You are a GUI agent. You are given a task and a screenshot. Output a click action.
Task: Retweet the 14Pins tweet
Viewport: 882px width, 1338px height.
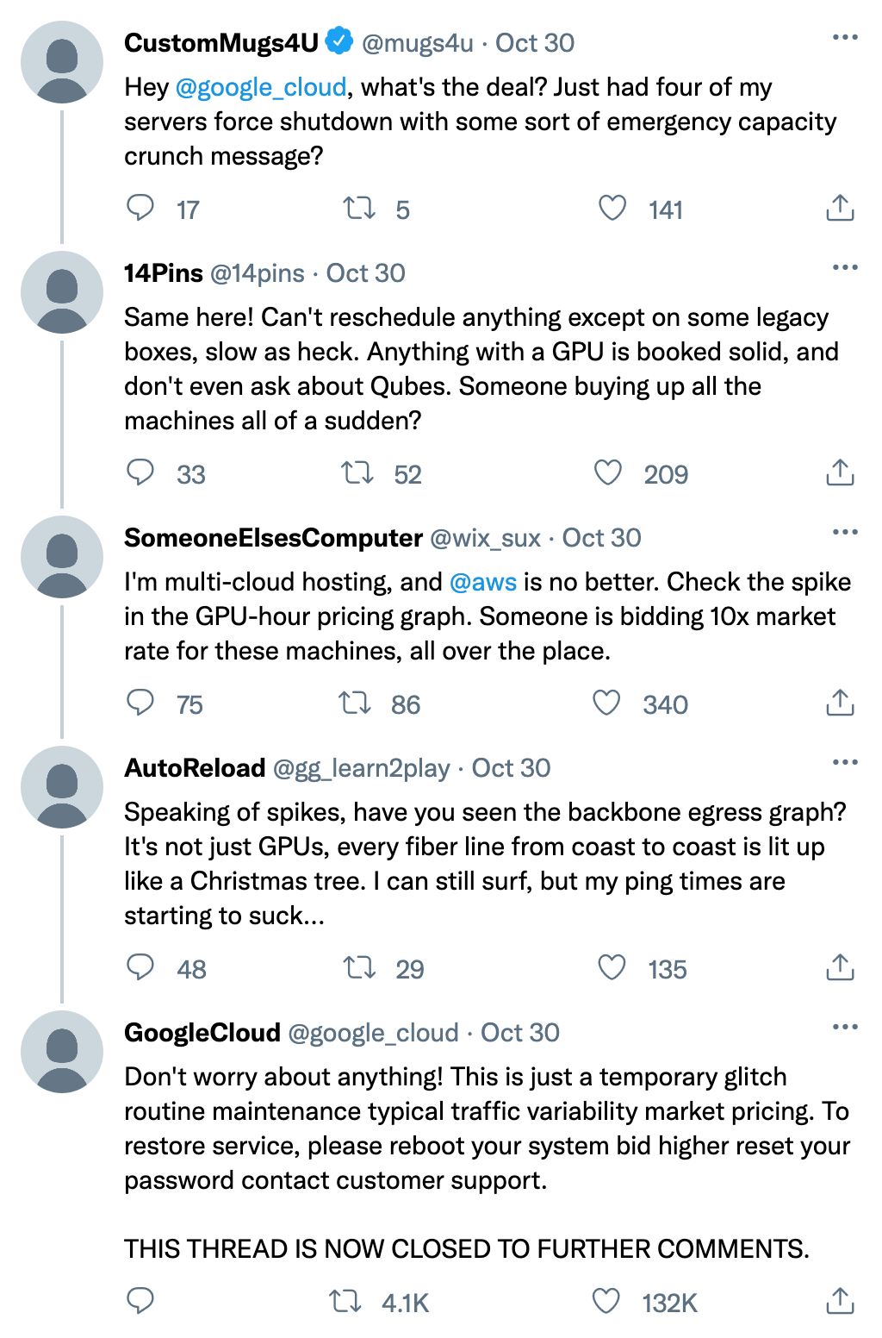point(357,472)
